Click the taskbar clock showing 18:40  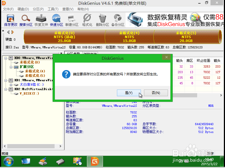coord(209,159)
